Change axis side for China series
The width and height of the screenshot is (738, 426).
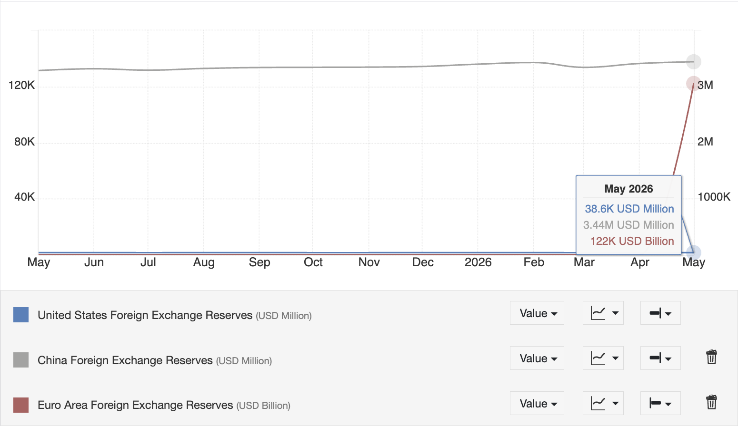pyautogui.click(x=660, y=358)
